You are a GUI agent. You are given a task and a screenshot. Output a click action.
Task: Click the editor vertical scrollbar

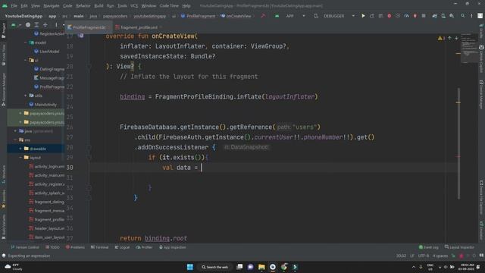coord(458,143)
